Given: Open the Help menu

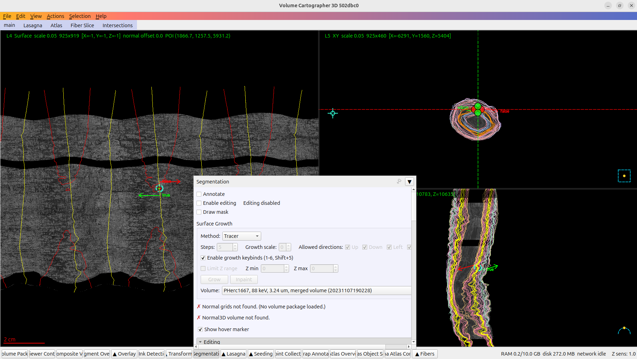Looking at the screenshot, I should (x=101, y=16).
